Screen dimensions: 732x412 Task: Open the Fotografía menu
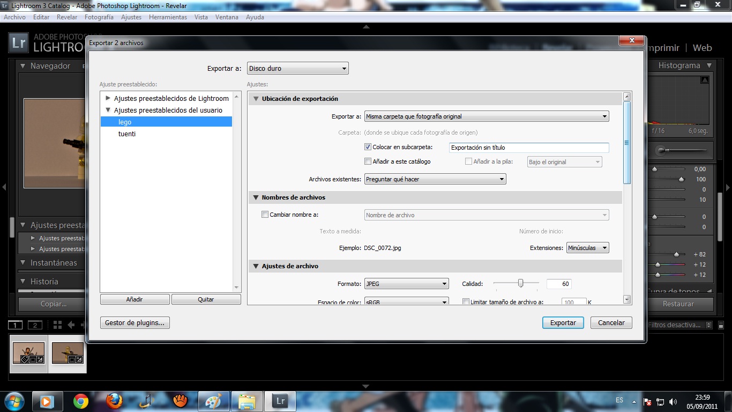coord(99,17)
